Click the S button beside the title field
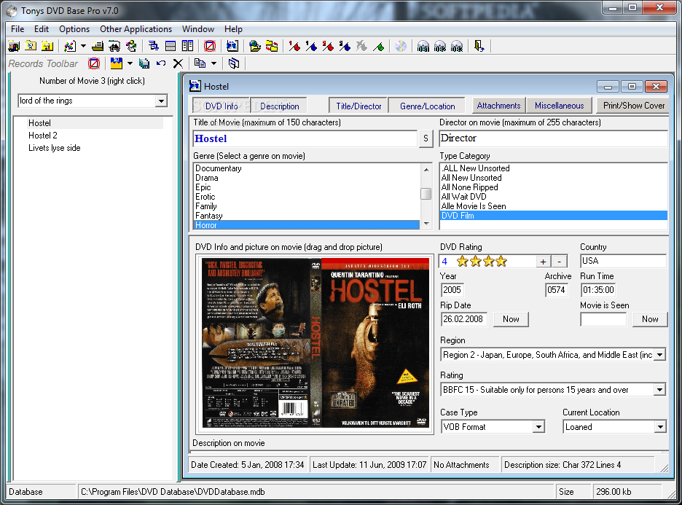 pyautogui.click(x=426, y=138)
